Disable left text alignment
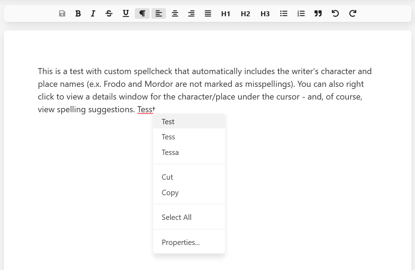Image resolution: width=415 pixels, height=270 pixels. (158, 13)
